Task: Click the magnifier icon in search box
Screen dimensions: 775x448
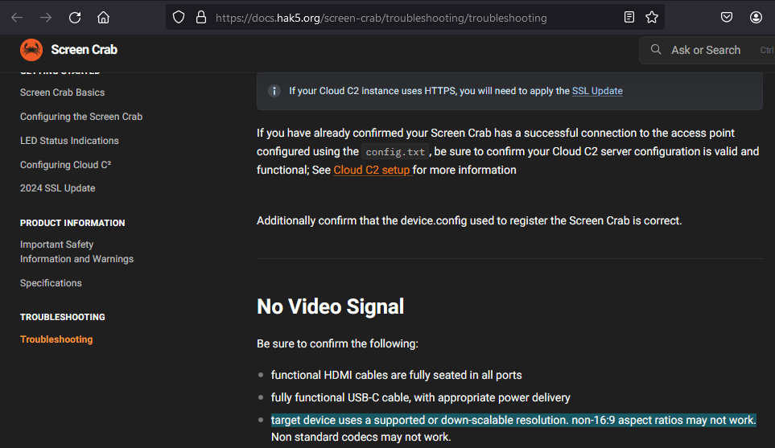Action: [656, 49]
